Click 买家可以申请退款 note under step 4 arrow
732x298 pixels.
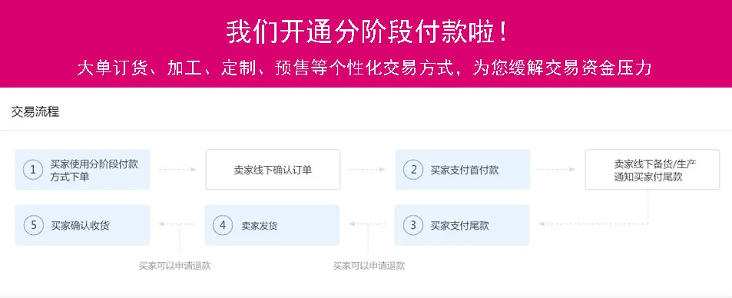coord(369,266)
